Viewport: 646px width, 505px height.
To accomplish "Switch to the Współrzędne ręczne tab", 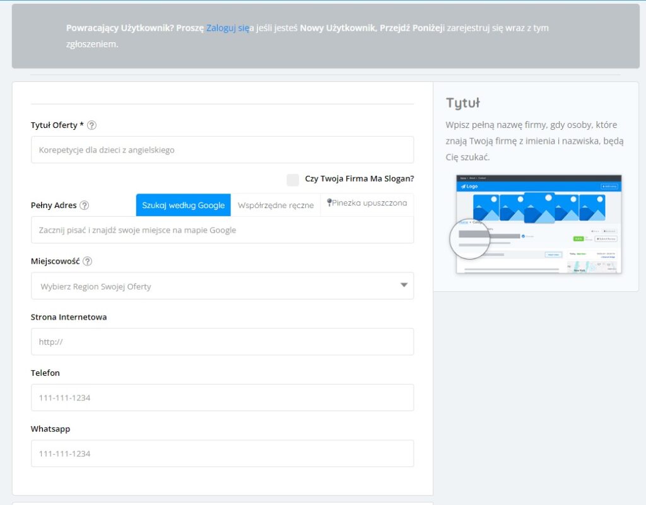I will pos(276,206).
